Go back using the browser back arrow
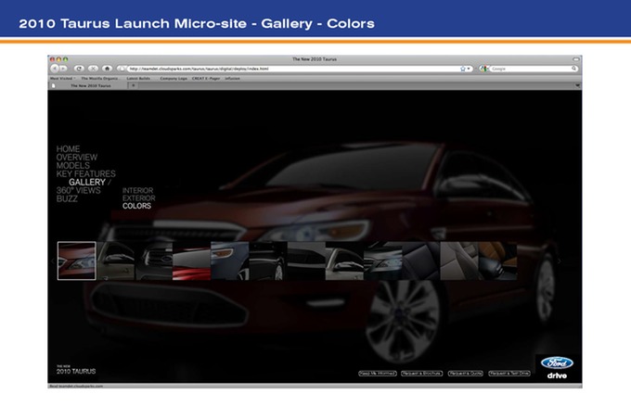This screenshot has height=407, width=631. pos(55,69)
